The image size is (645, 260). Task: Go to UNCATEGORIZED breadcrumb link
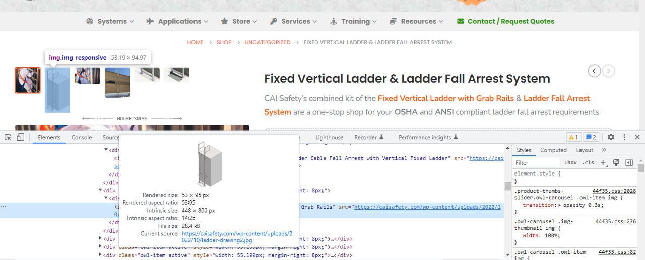coord(268,42)
